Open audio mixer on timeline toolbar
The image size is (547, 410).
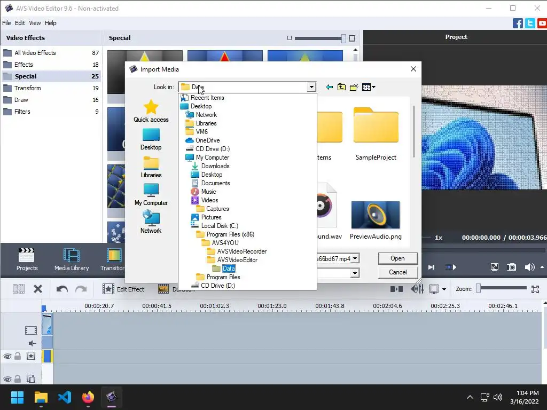417,289
